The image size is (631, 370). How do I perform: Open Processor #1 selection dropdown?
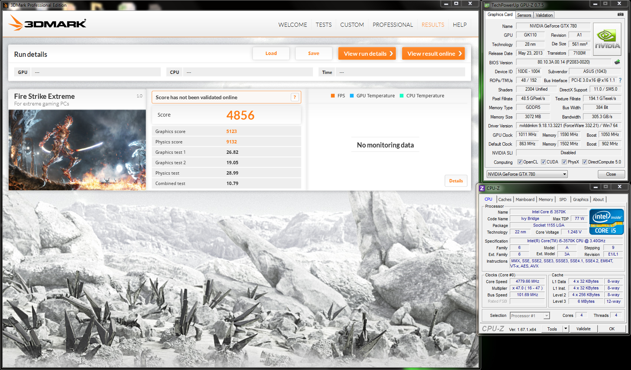pos(529,316)
